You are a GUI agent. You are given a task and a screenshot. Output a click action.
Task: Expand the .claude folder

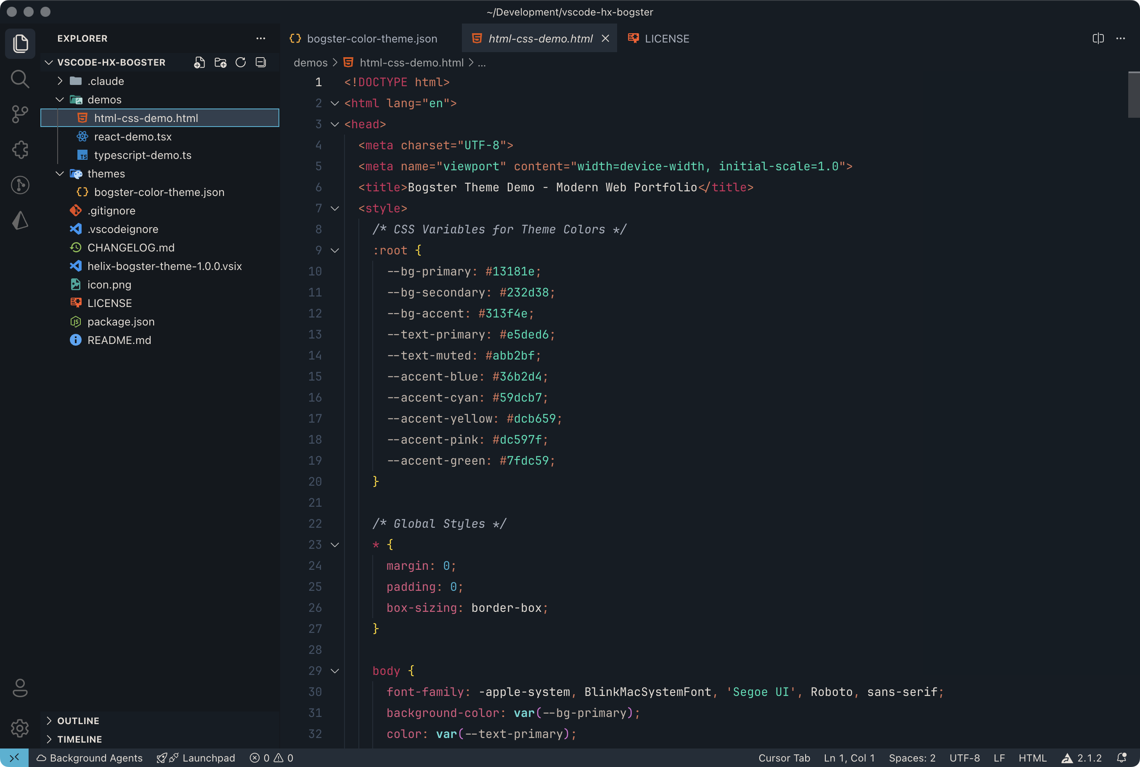click(60, 81)
